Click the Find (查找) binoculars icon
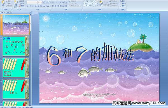This screenshot has height=108, width=168. 121,1
